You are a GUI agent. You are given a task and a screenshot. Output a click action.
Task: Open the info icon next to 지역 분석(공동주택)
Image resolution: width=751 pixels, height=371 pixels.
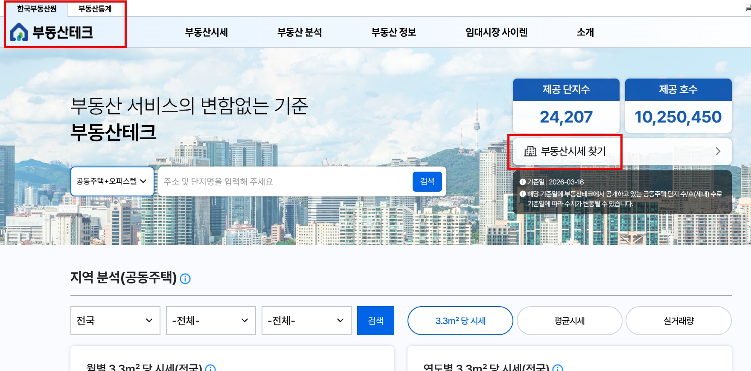pyautogui.click(x=185, y=279)
